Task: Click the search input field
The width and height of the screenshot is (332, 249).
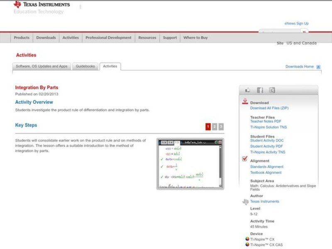Action: click(x=279, y=32)
